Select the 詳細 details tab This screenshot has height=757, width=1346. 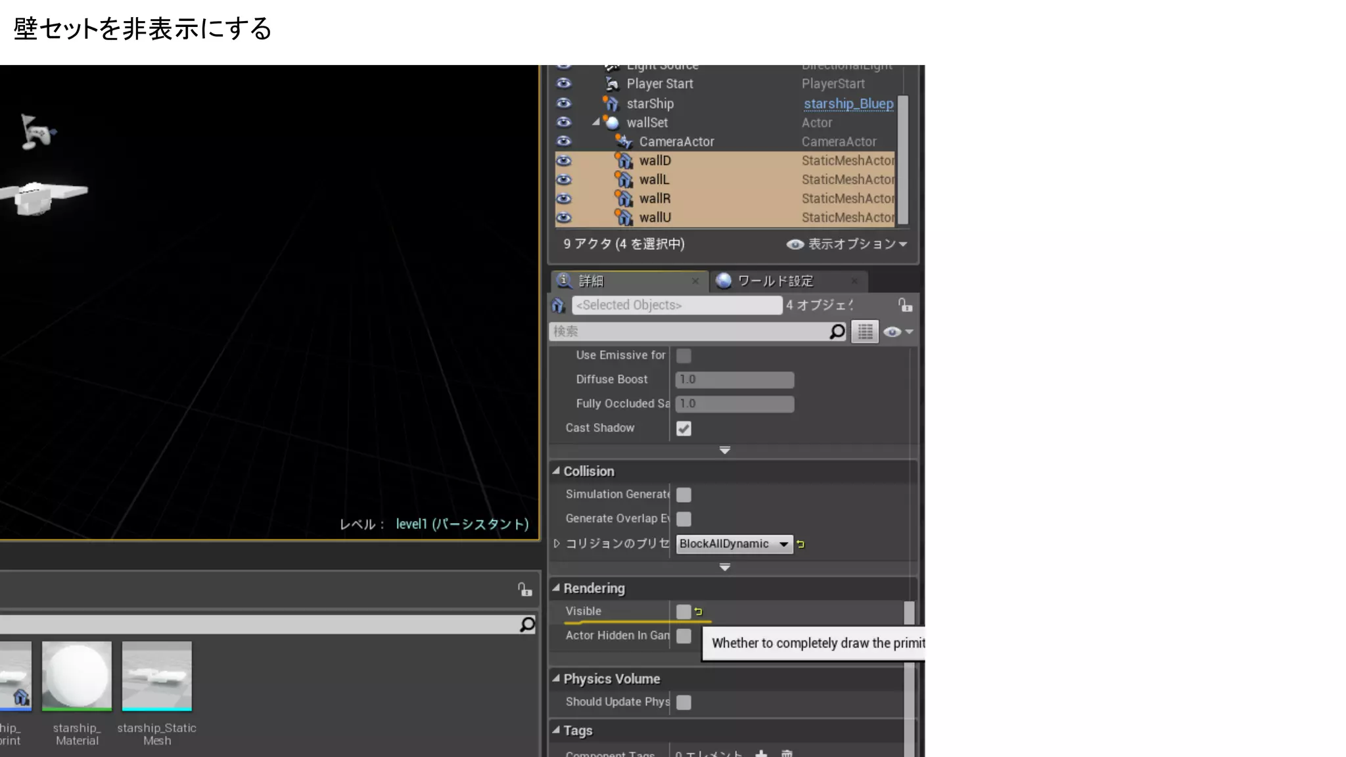(x=592, y=281)
